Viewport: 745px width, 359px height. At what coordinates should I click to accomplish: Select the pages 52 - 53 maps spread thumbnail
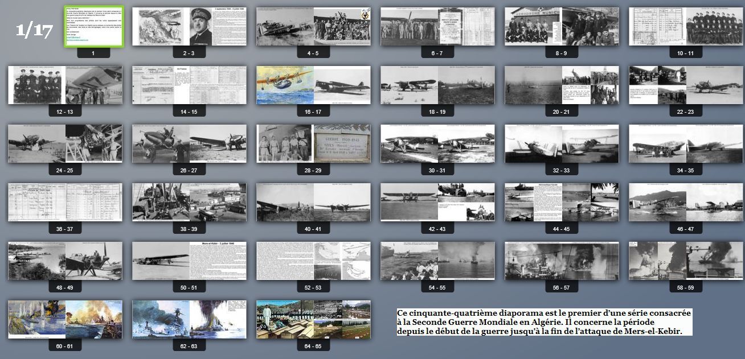[x=313, y=261]
